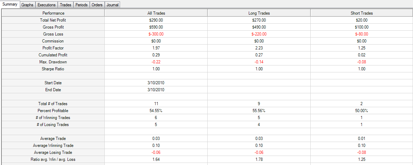Select the Start Date cell 3/10/2010

tap(156, 83)
